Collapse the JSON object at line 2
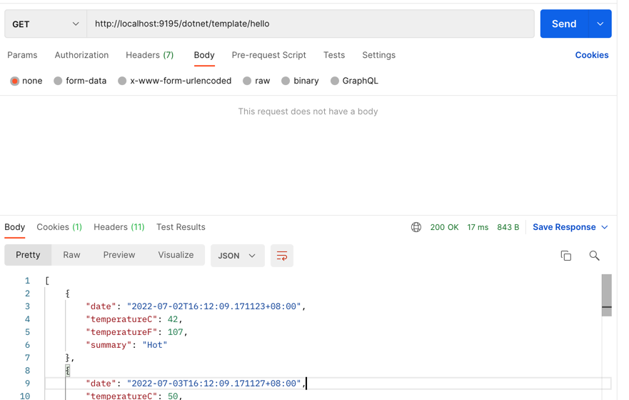This screenshot has width=629, height=400. [68, 294]
